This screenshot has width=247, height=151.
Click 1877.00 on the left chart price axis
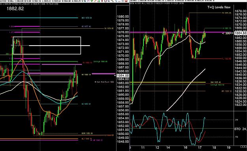(x=123, y=28)
